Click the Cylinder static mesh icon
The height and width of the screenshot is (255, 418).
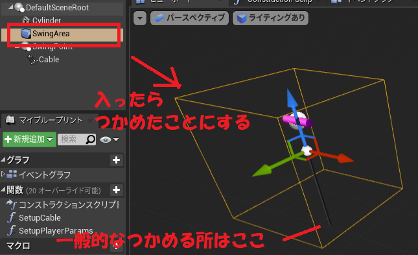[x=25, y=19]
